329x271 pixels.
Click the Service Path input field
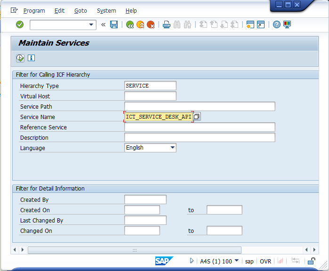[x=200, y=106]
